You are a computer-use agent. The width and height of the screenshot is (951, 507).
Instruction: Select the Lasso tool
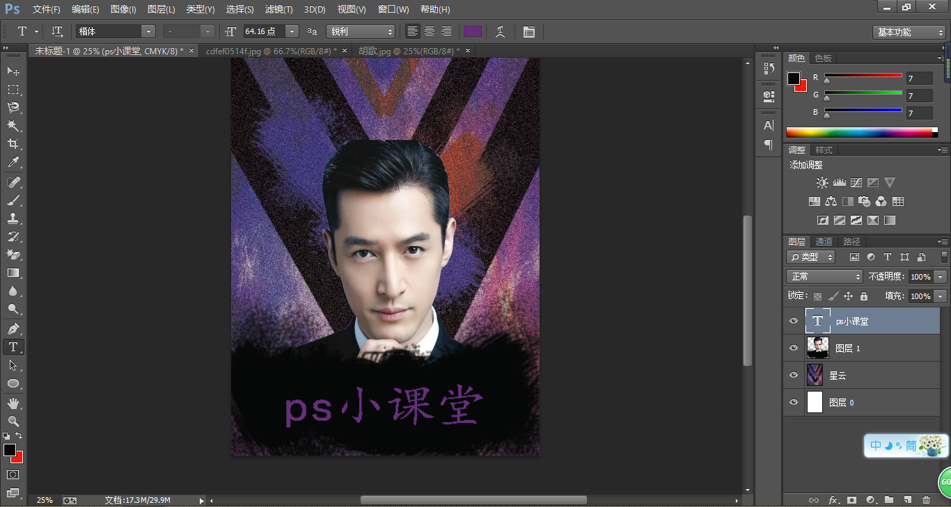tap(13, 108)
